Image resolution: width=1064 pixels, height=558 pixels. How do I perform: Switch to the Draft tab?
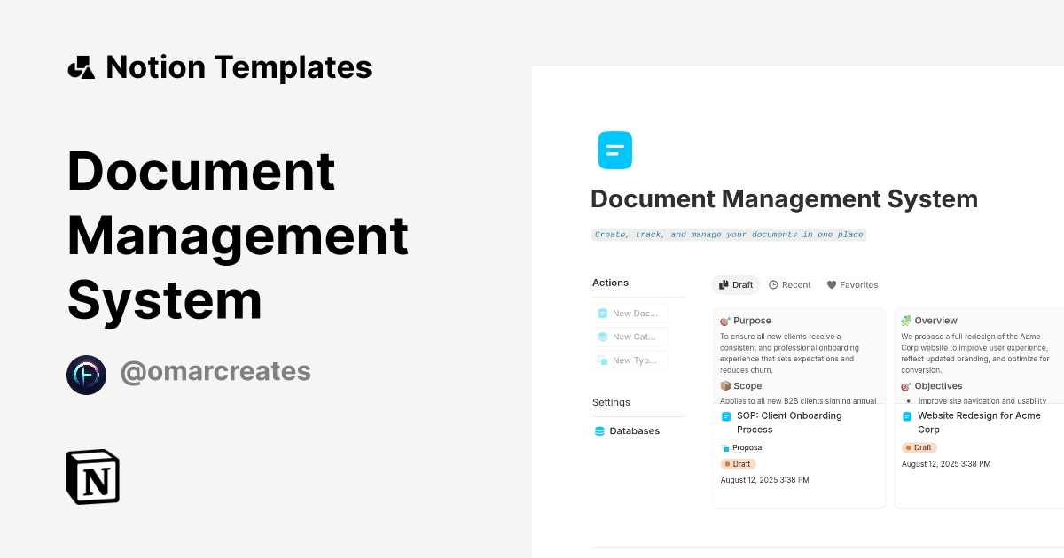736,285
